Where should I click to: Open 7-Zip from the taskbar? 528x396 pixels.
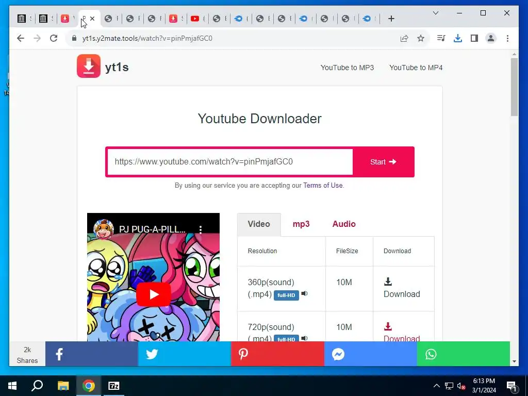tap(114, 386)
